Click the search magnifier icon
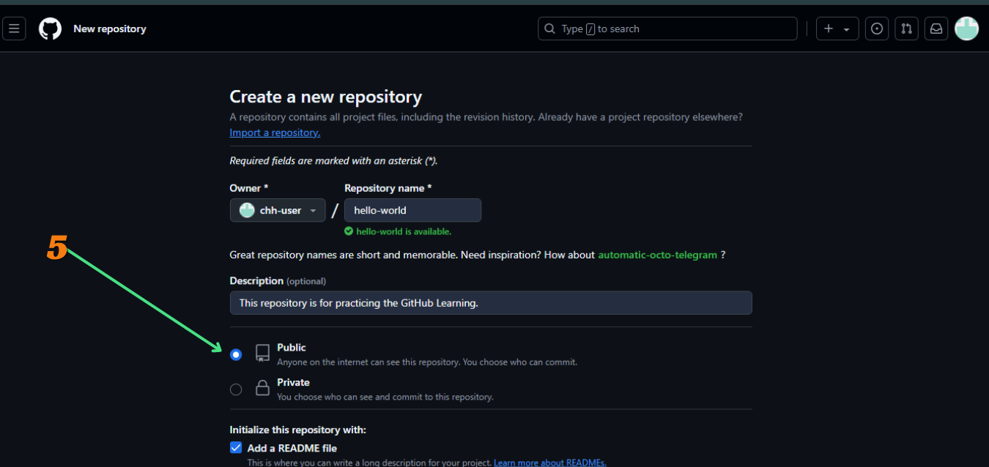This screenshot has width=989, height=467. [x=550, y=29]
